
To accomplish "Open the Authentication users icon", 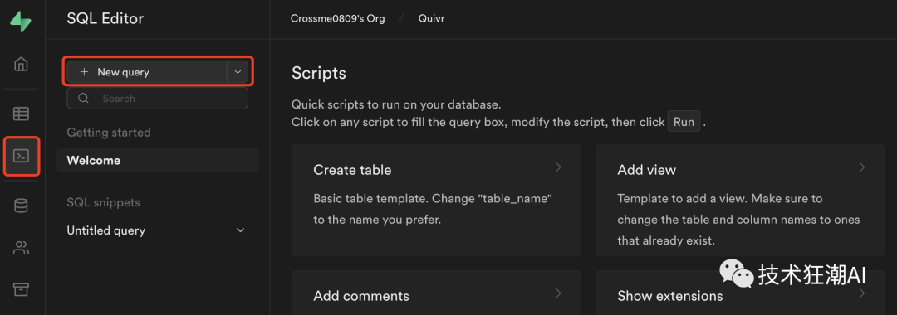I will tap(21, 248).
